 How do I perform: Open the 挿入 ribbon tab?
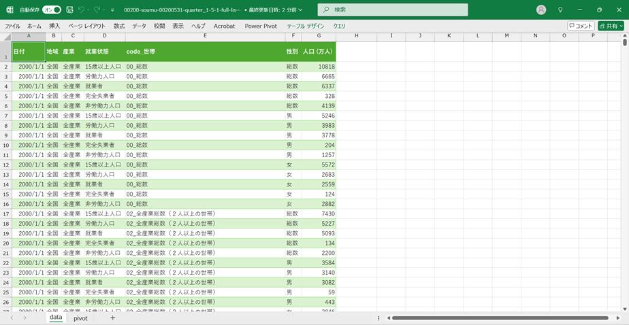click(54, 26)
